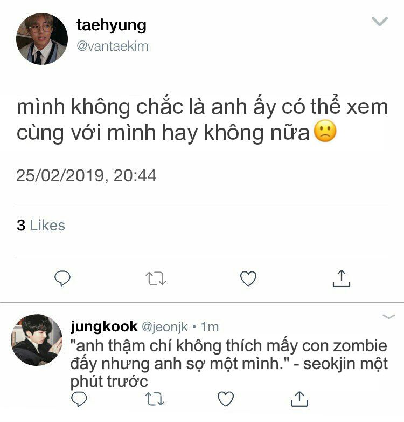Screen dimensions: 404x422
Task: Click the taehyung display name
Action: coord(111,25)
